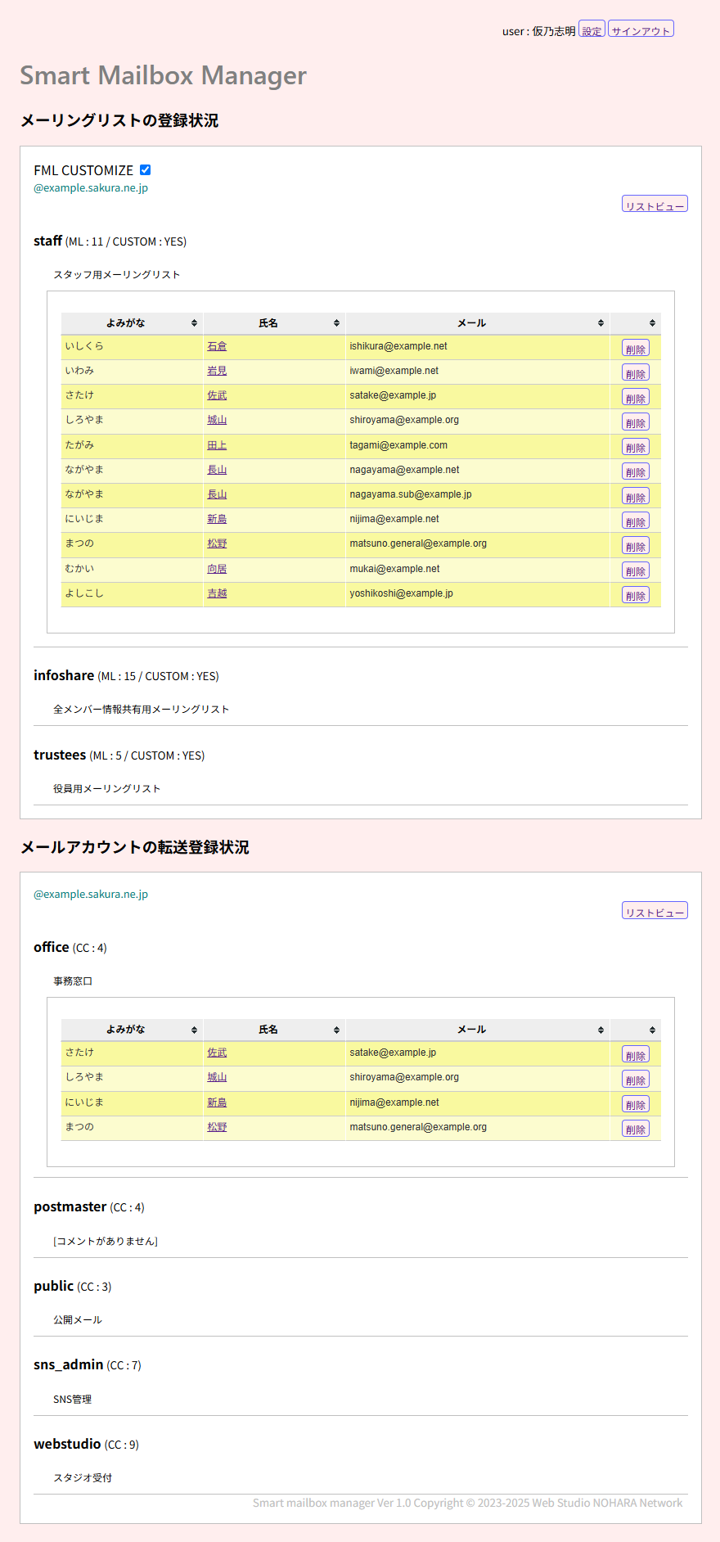Expand the infoshare mailing list
Screen dimensions: 720x1542
[64, 675]
